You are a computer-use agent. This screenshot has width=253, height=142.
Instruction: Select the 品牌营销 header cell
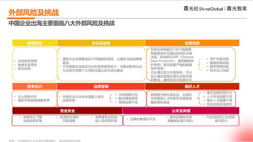[101, 86]
